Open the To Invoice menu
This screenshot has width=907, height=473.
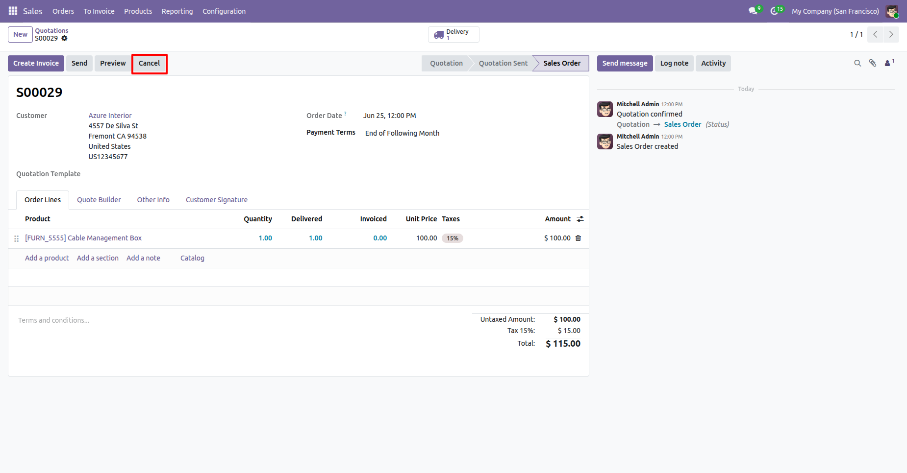pos(99,11)
